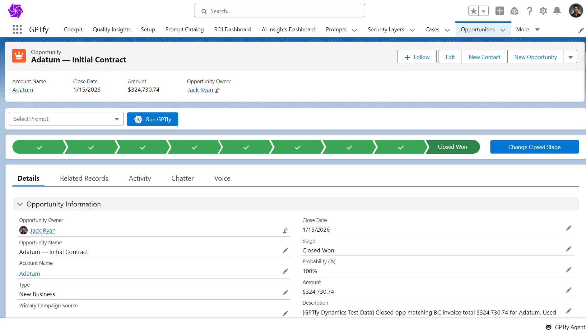
Task: Open the Select Prompt combo box
Action: click(66, 119)
